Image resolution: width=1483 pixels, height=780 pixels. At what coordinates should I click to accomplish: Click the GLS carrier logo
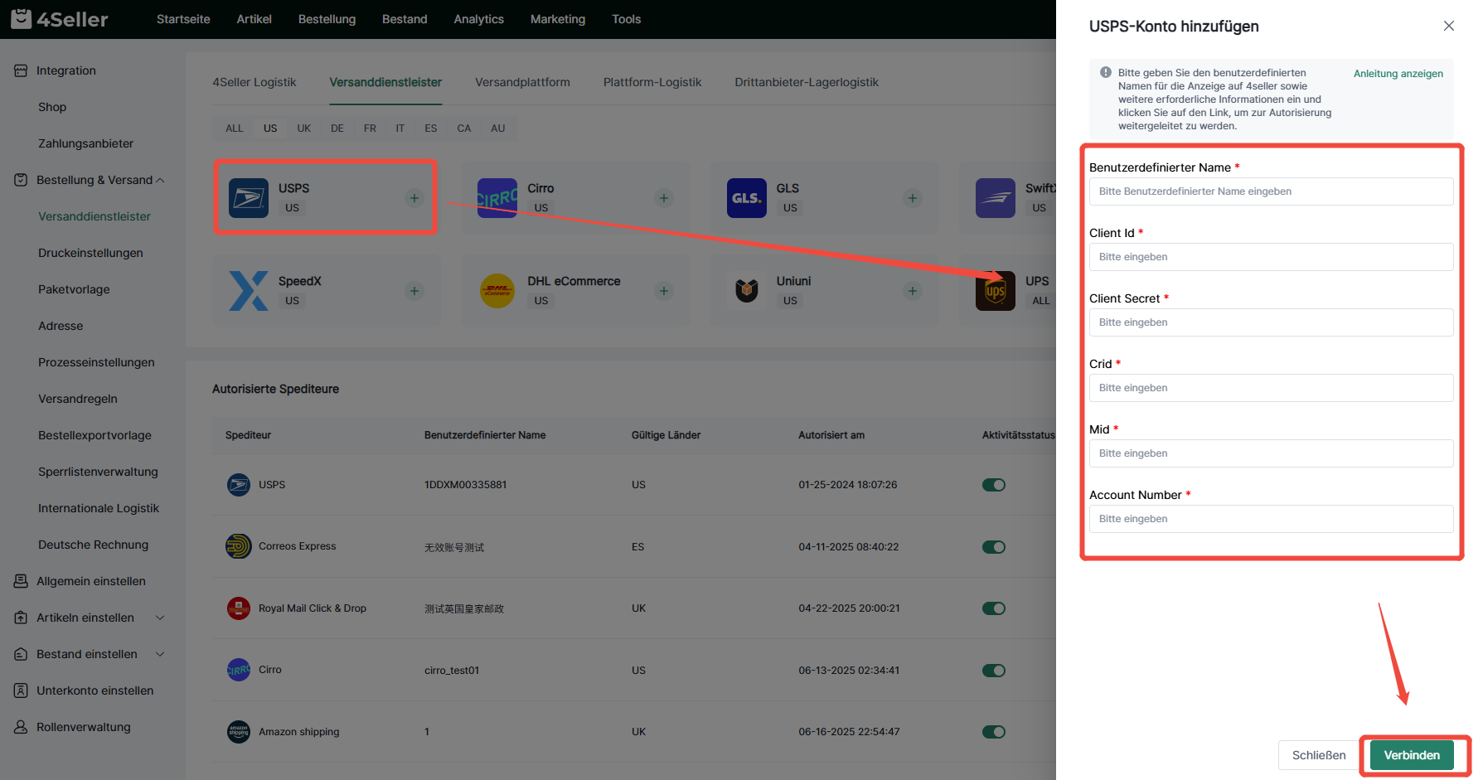(747, 198)
